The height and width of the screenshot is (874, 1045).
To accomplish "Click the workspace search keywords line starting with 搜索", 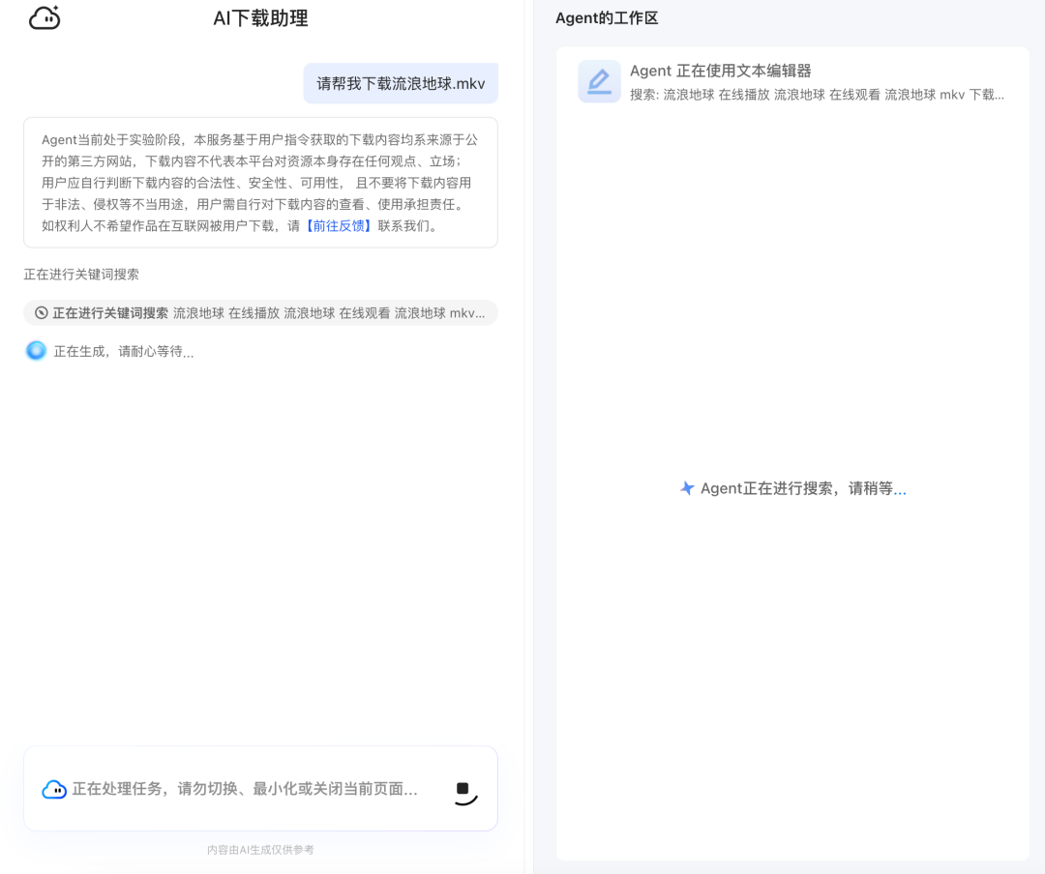I will pyautogui.click(x=817, y=95).
